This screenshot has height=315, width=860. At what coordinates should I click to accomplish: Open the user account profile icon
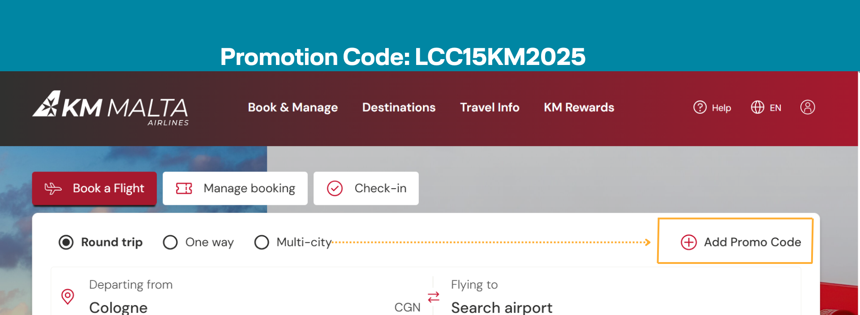click(808, 108)
